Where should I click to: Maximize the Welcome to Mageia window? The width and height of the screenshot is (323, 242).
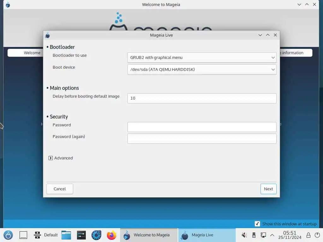click(x=307, y=4)
